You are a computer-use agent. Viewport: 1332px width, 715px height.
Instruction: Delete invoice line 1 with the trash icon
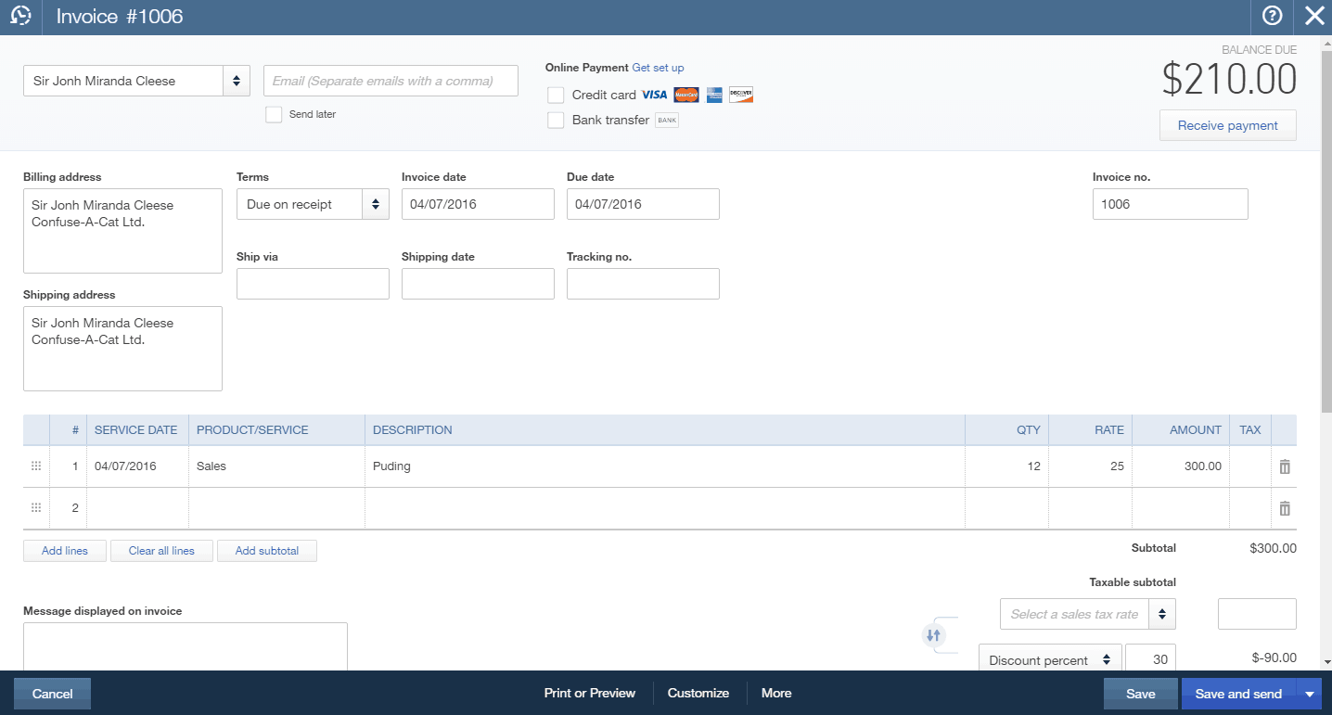[x=1284, y=466]
